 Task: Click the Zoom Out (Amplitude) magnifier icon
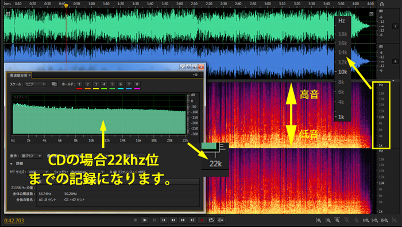328,220
